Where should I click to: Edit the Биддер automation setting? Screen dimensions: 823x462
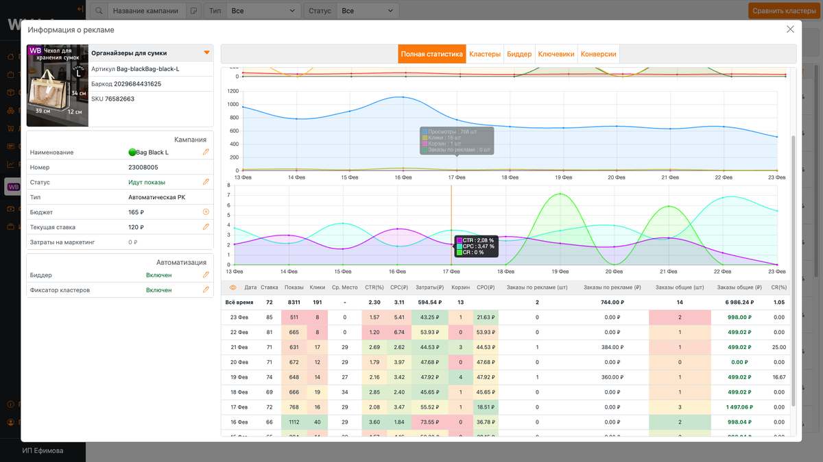206,274
